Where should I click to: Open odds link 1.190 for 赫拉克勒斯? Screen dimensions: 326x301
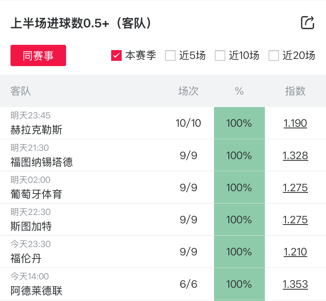pyautogui.click(x=295, y=123)
